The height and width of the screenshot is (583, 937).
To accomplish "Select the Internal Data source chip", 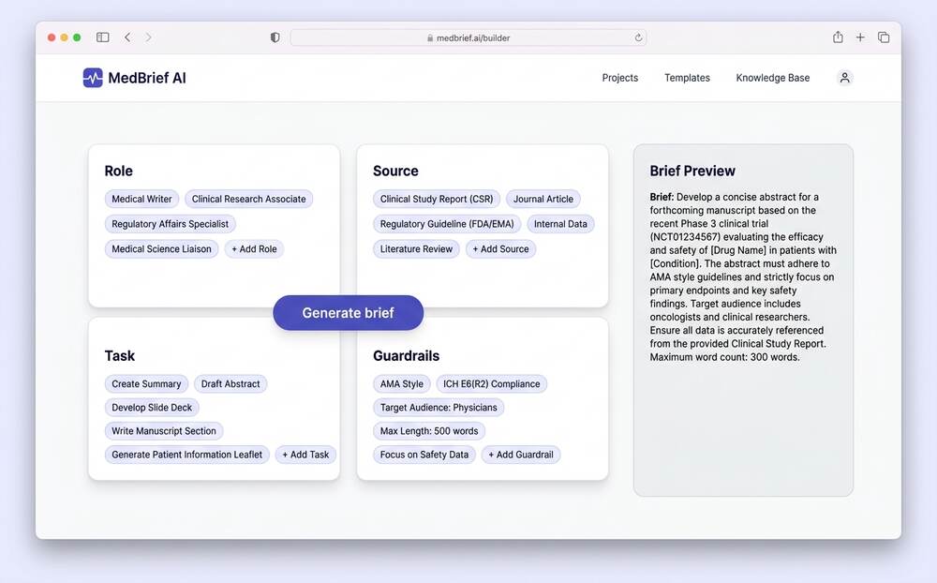I will tap(560, 224).
